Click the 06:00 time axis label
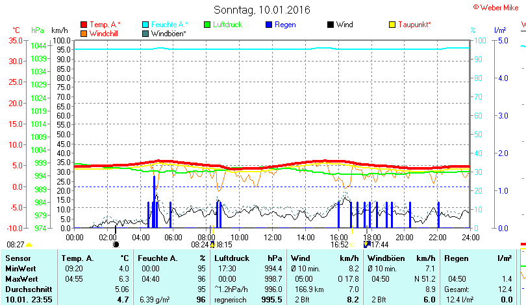Viewport: 526px width, 305px height. 173,238
